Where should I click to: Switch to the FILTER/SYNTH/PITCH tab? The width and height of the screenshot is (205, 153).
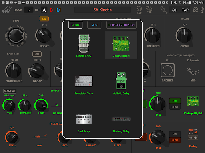tap(121, 25)
